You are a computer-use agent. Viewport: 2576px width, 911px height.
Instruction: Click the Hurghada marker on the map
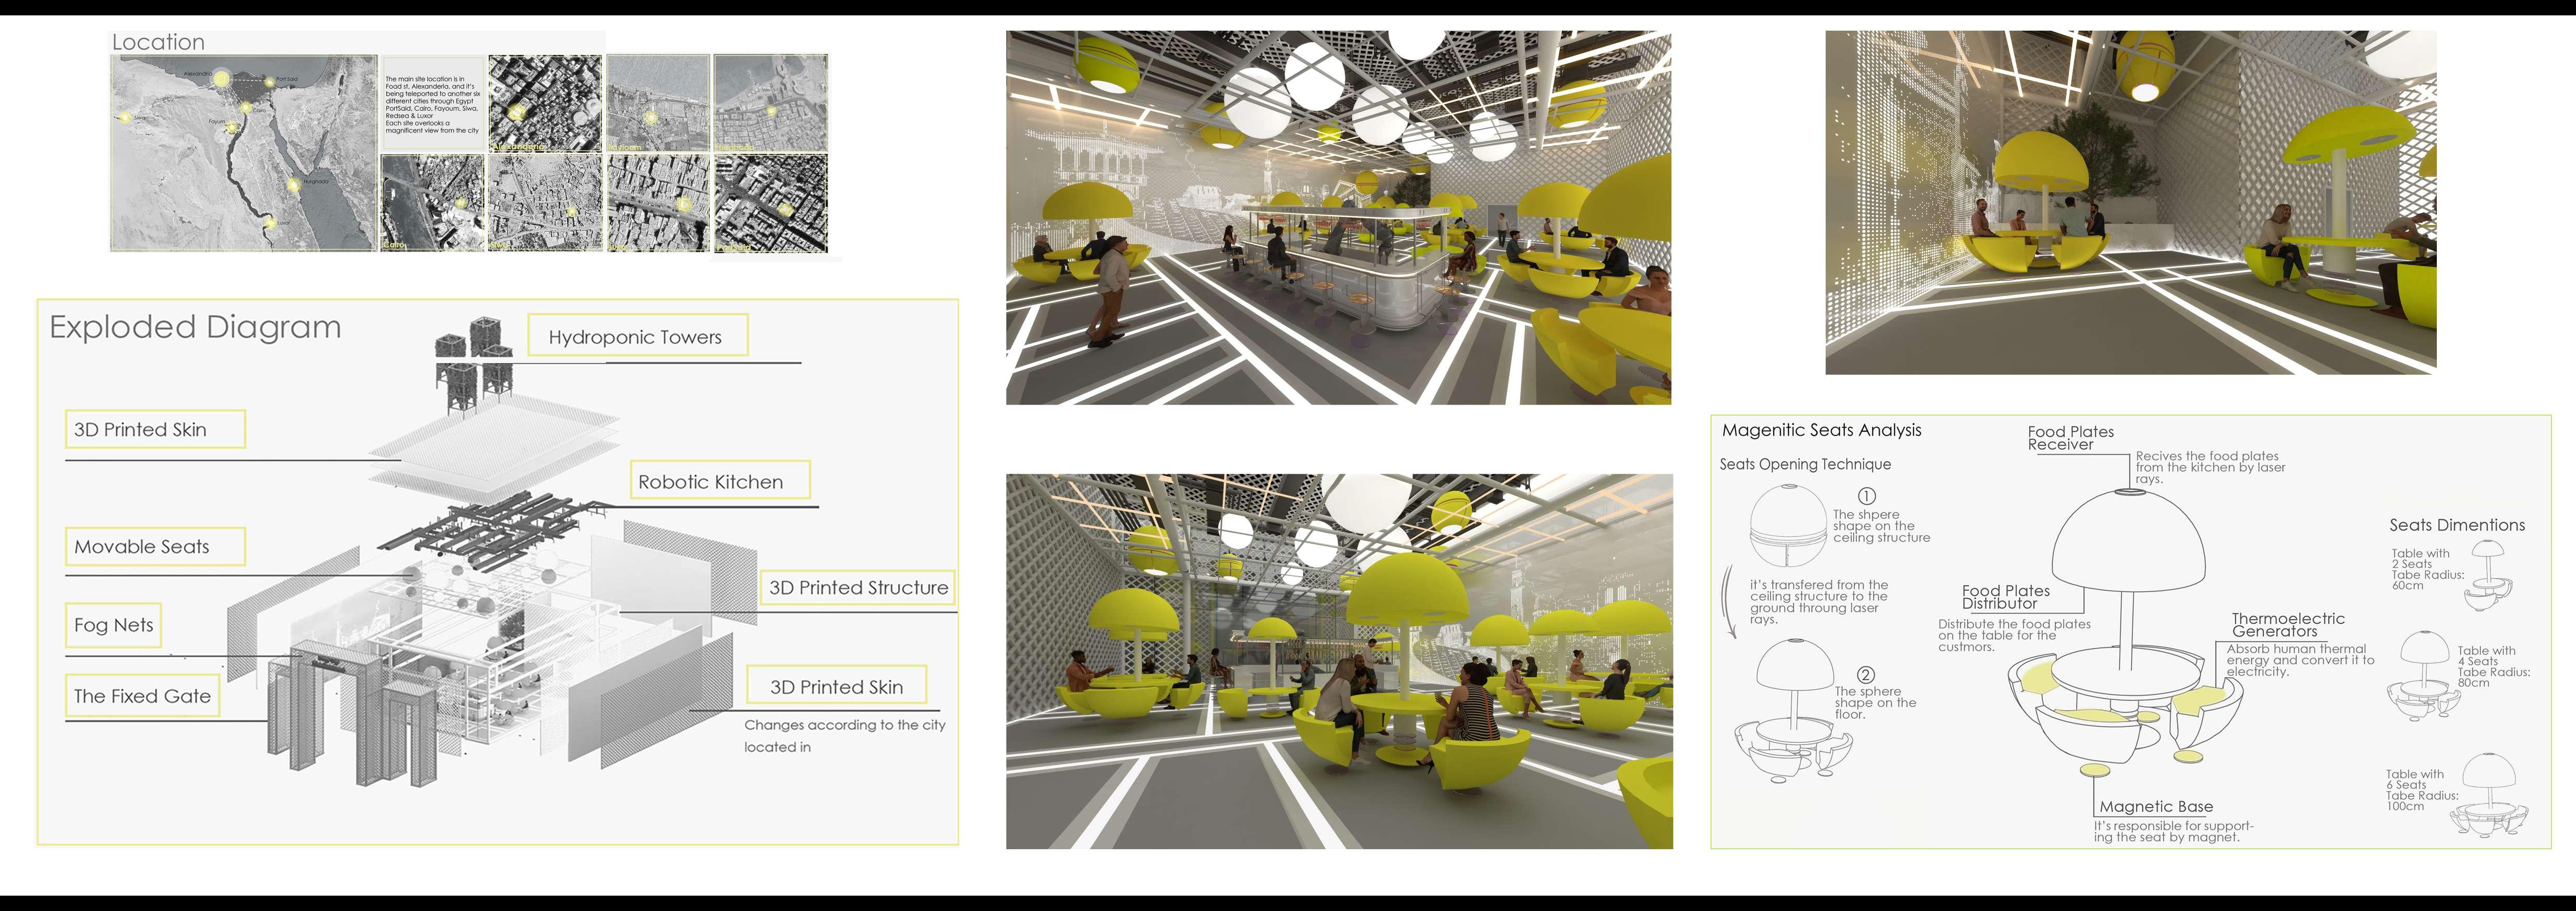click(x=294, y=185)
